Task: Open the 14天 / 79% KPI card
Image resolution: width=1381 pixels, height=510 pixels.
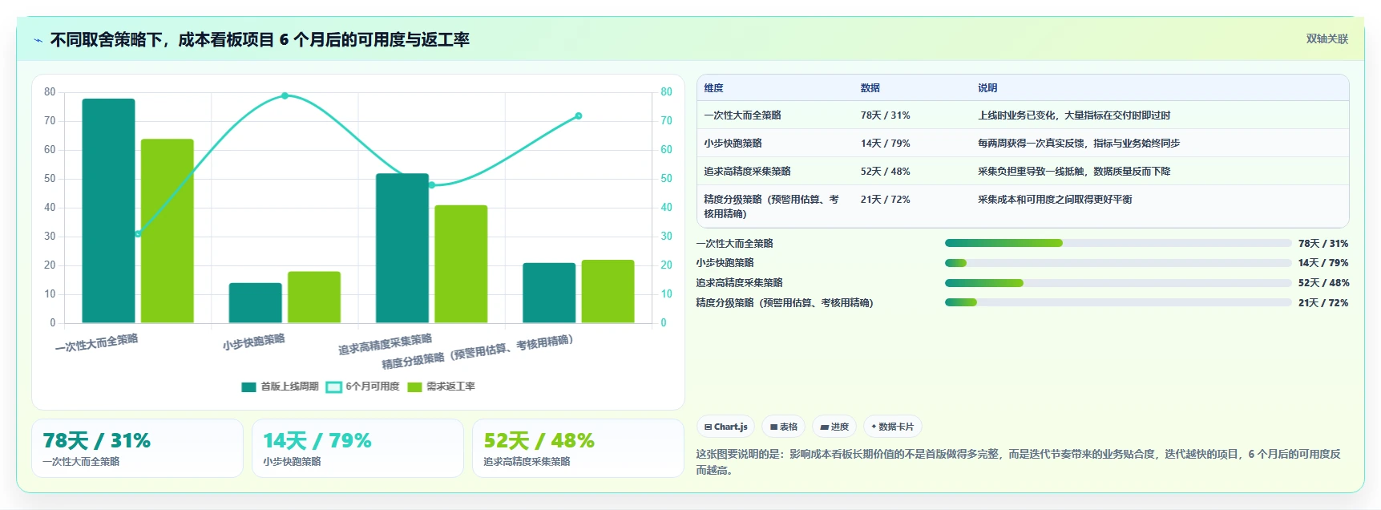Action: [x=357, y=448]
